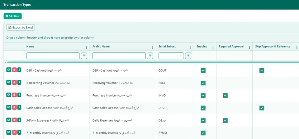Edit the Cash Sales Deposit row
The height and width of the screenshot is (139, 299).
click(9, 107)
